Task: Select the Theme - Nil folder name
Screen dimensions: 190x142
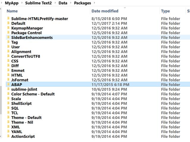Action: click(x=22, y=122)
